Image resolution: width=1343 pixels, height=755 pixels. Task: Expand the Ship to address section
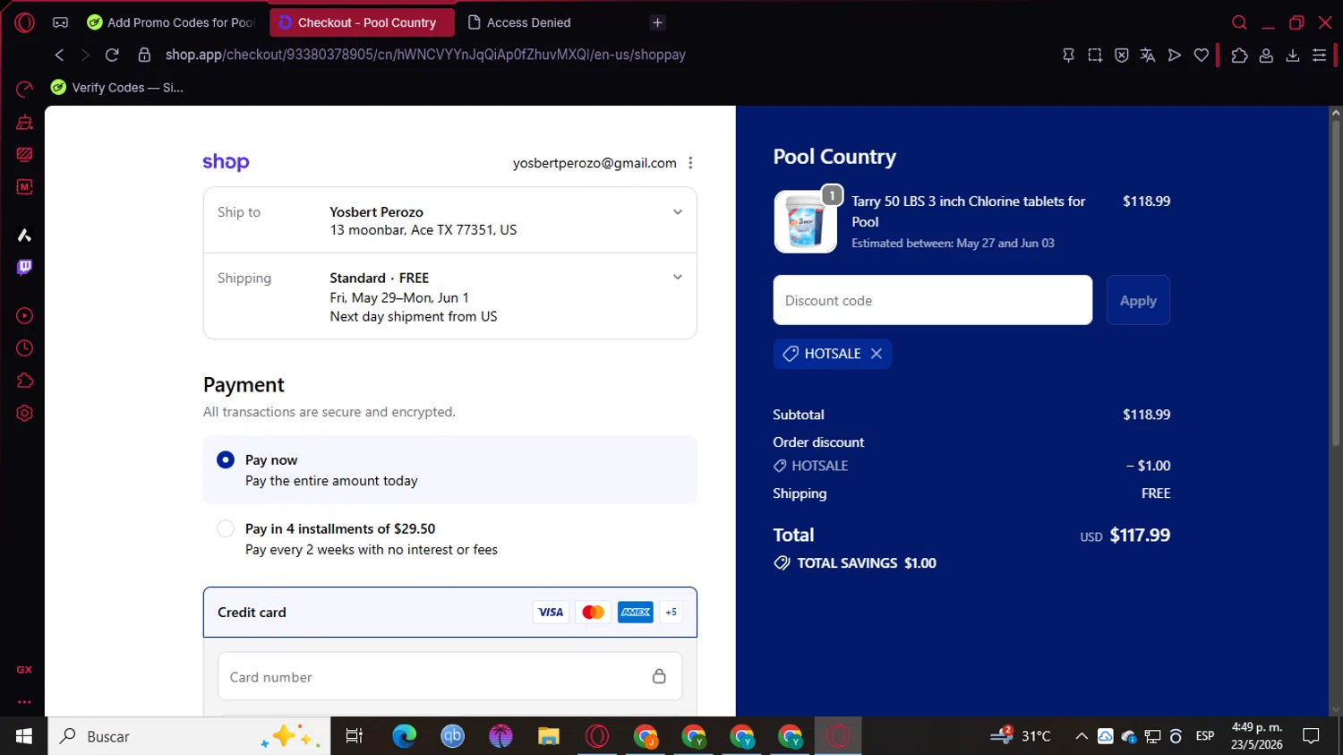point(678,212)
